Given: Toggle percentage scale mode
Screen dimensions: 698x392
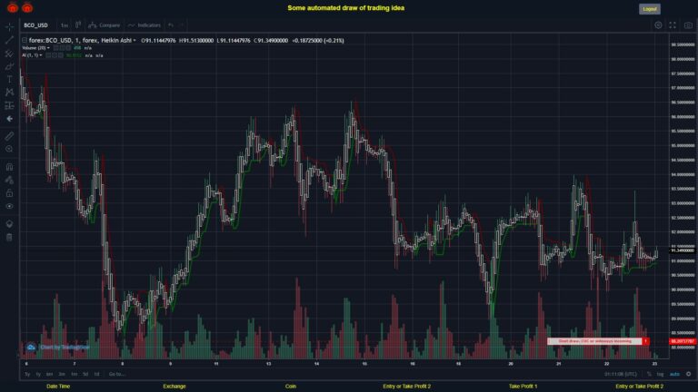Looking at the screenshot, I should pyautogui.click(x=649, y=374).
